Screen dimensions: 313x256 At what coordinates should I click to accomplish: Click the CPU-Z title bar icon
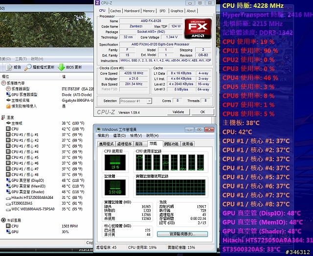pyautogui.click(x=97, y=3)
